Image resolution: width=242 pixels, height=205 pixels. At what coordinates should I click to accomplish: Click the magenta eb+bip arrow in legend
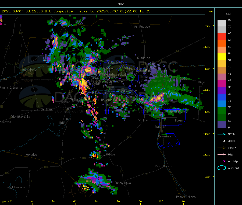click(x=222, y=161)
